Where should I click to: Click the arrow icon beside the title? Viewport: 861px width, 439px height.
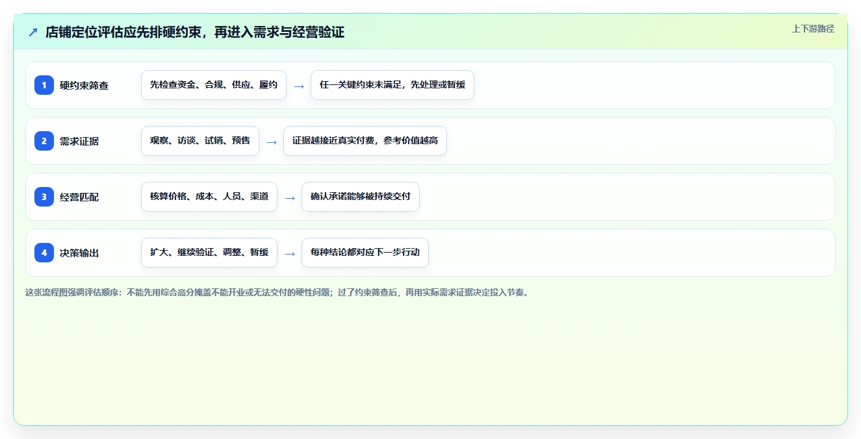tap(33, 32)
